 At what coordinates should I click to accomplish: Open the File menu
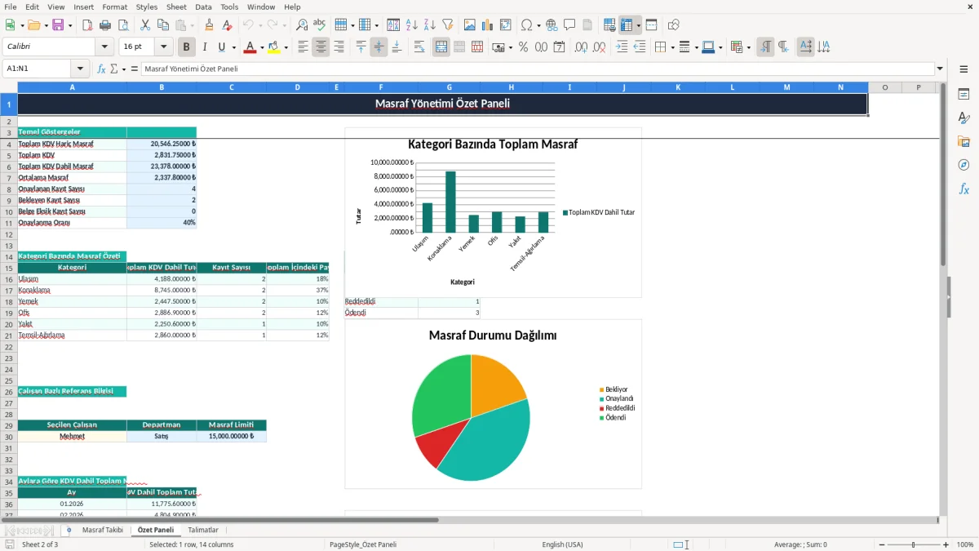click(x=11, y=7)
